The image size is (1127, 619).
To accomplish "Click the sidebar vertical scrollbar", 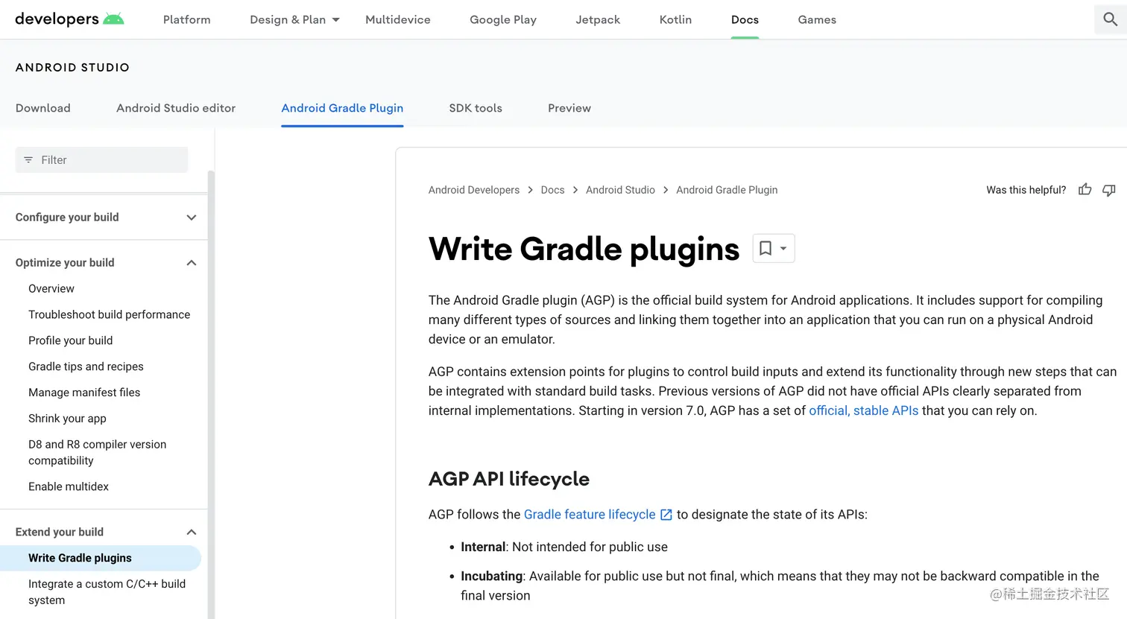I will tap(211, 395).
